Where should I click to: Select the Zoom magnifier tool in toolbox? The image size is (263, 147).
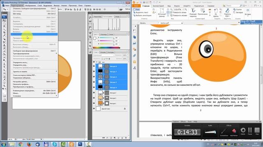[x=5, y=86]
